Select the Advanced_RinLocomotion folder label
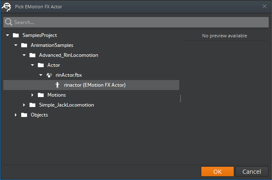 point(68,55)
